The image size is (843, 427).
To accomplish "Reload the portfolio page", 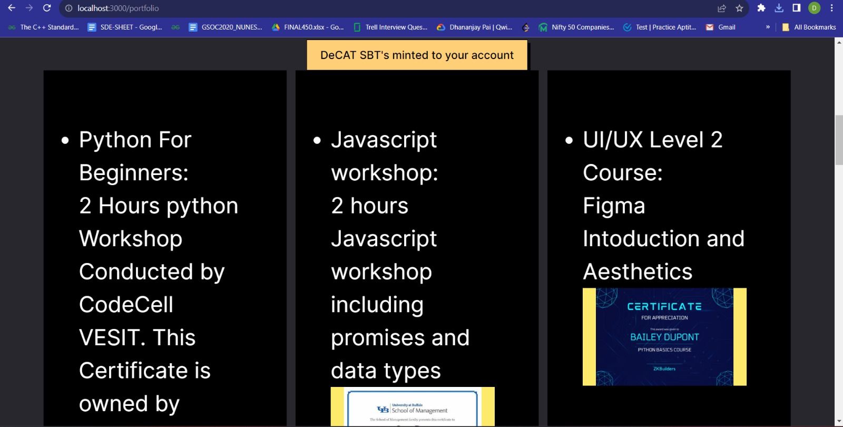I will click(46, 8).
